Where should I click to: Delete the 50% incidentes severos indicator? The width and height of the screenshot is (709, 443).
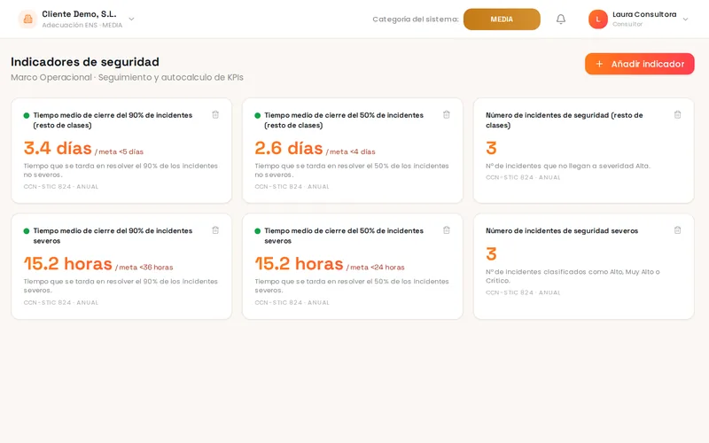447,230
